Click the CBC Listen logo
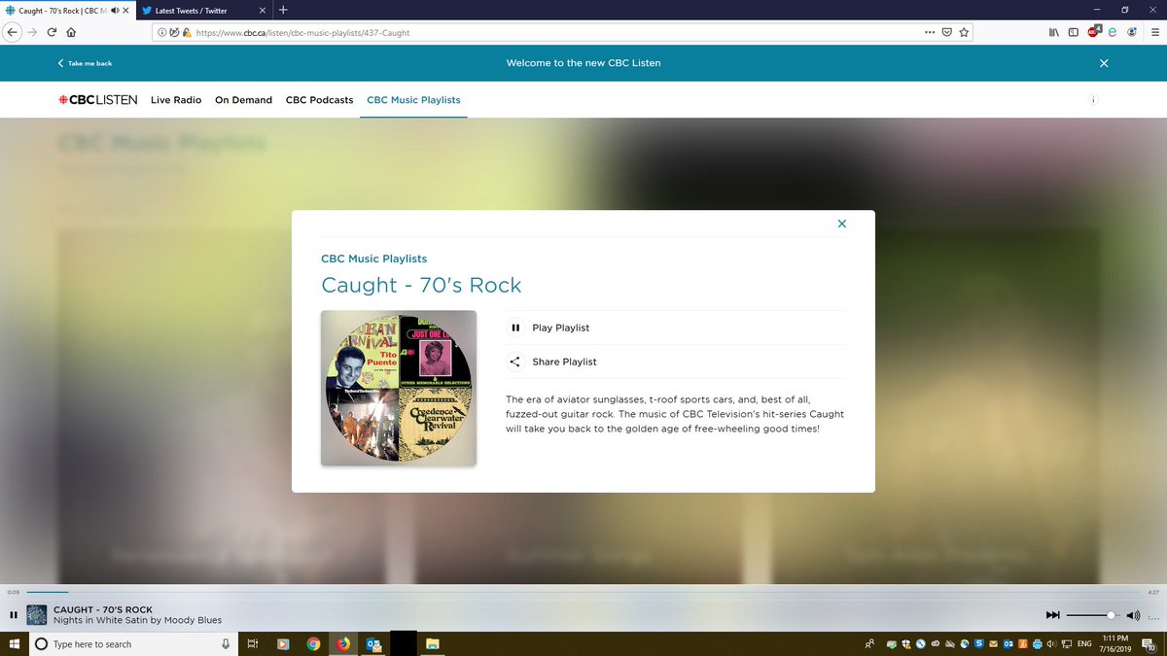Image resolution: width=1167 pixels, height=656 pixels. click(97, 100)
